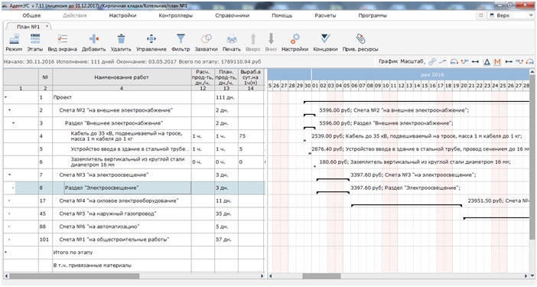The image size is (537, 287).
Task: Open the Верх dropdown at top right
Action: tap(510, 15)
